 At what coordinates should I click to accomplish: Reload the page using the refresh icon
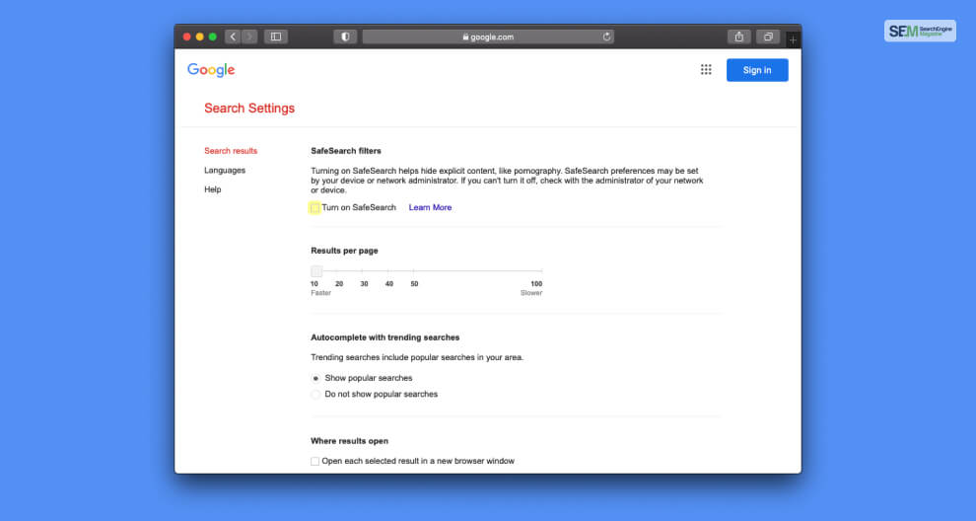pos(606,37)
